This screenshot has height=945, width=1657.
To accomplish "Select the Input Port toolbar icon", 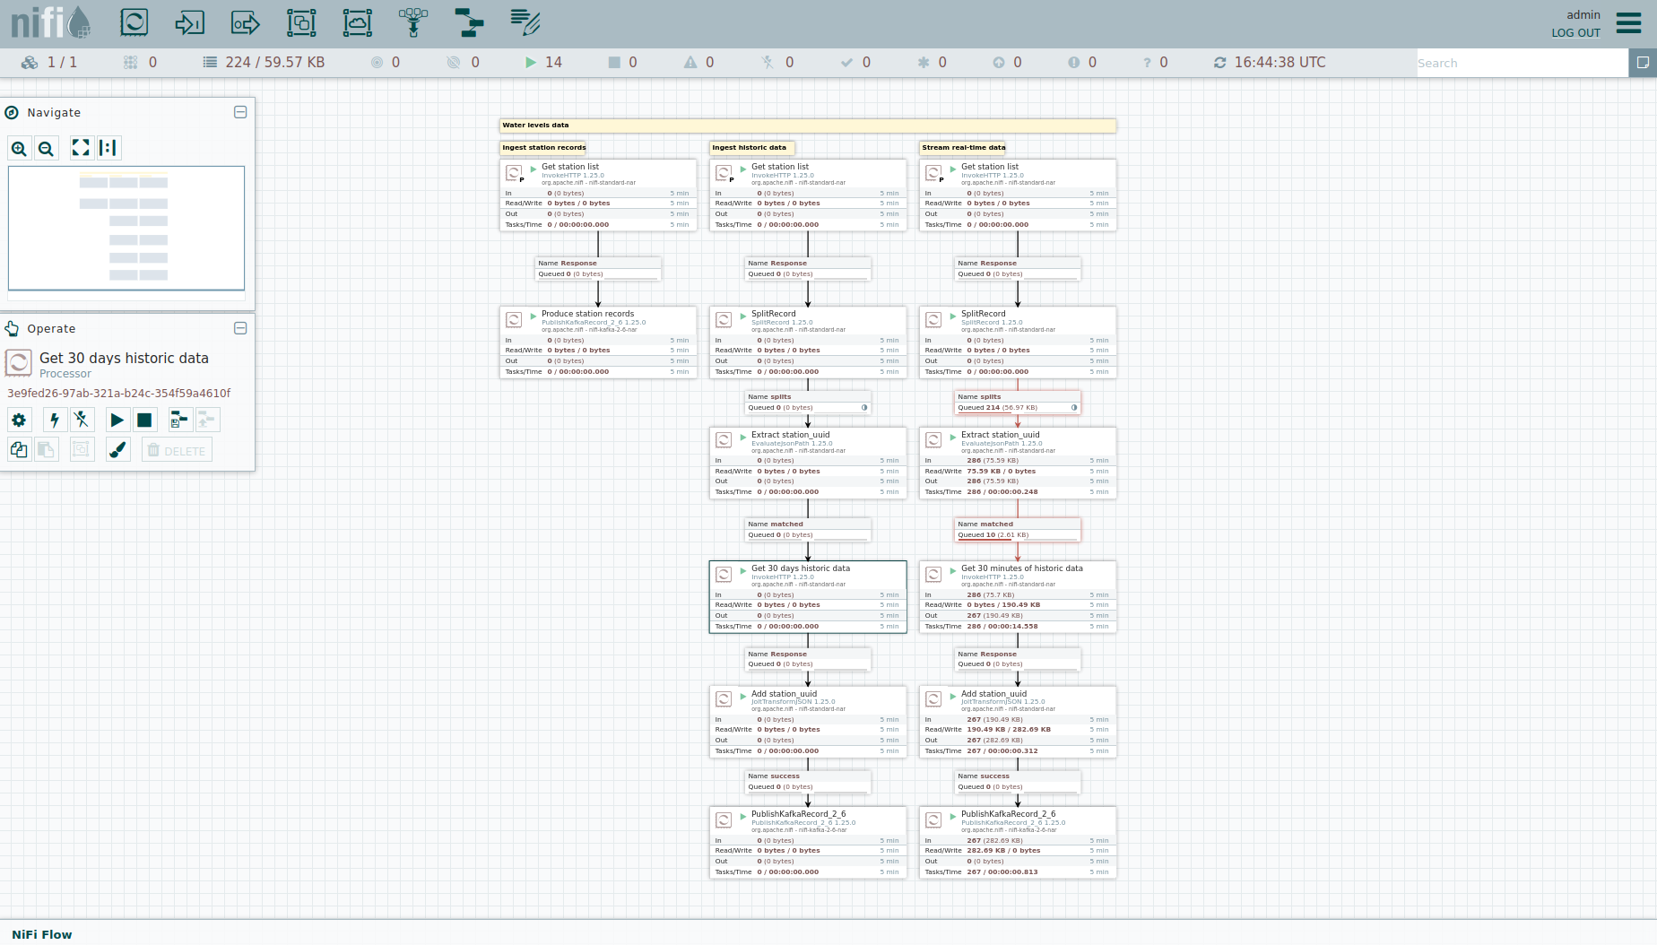I will pos(189,22).
